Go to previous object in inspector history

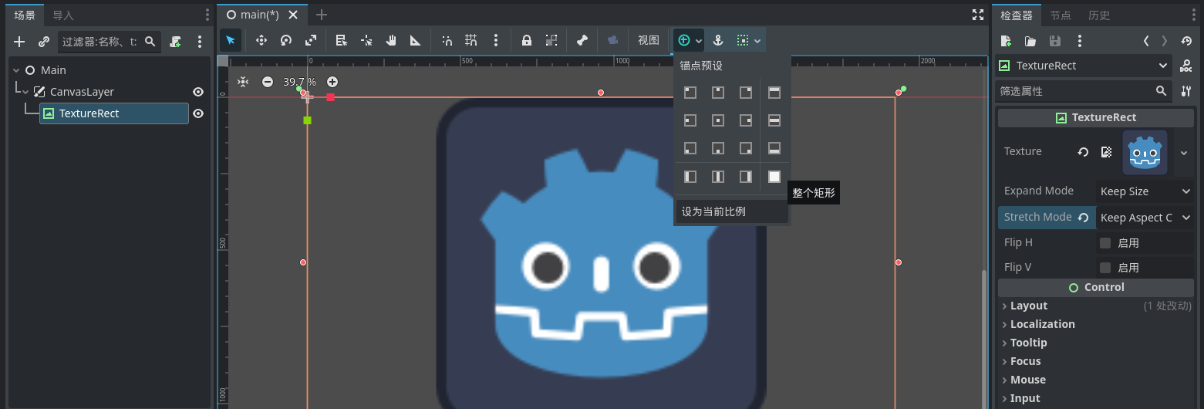pos(1146,41)
